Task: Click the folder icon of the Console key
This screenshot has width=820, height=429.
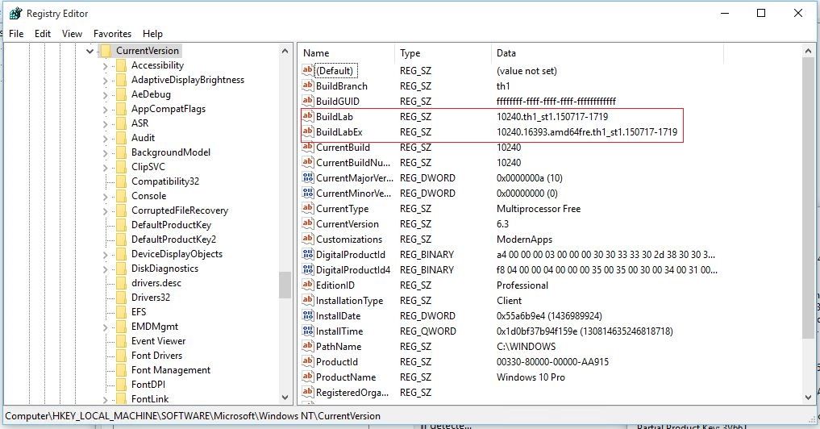Action: pos(121,196)
